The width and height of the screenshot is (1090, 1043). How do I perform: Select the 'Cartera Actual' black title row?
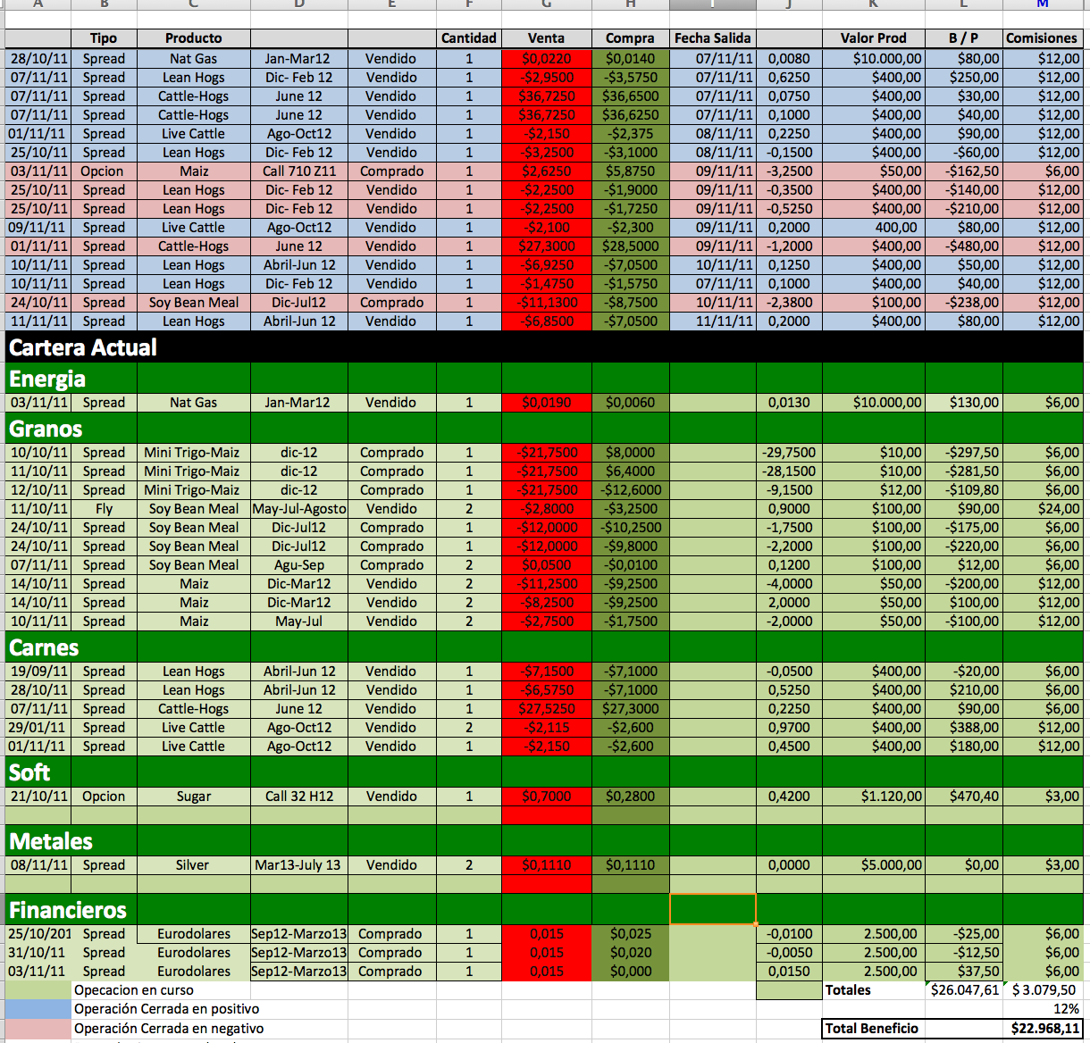(x=544, y=346)
